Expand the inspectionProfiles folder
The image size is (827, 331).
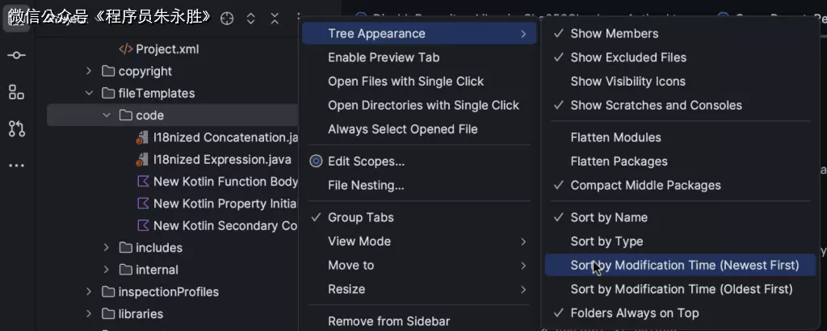click(x=89, y=292)
